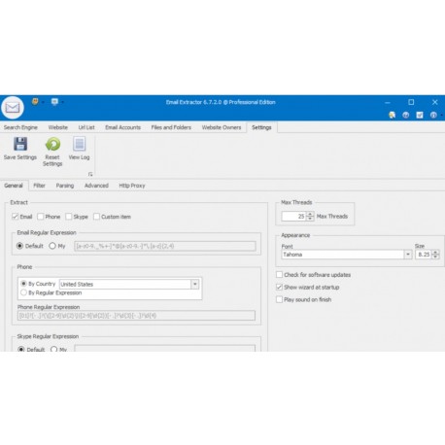Open the Website Owners ribbon tab
This screenshot has width=445, height=445.
click(x=222, y=127)
